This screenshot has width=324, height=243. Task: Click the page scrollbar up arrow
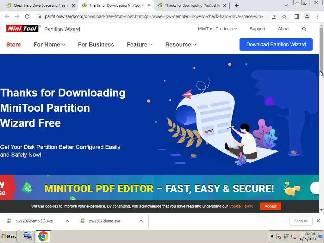(x=321, y=25)
